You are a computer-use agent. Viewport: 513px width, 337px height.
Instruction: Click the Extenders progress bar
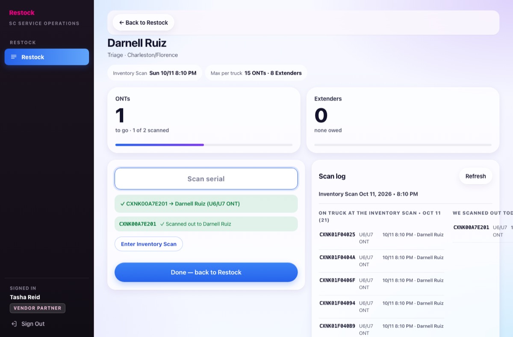(403, 145)
